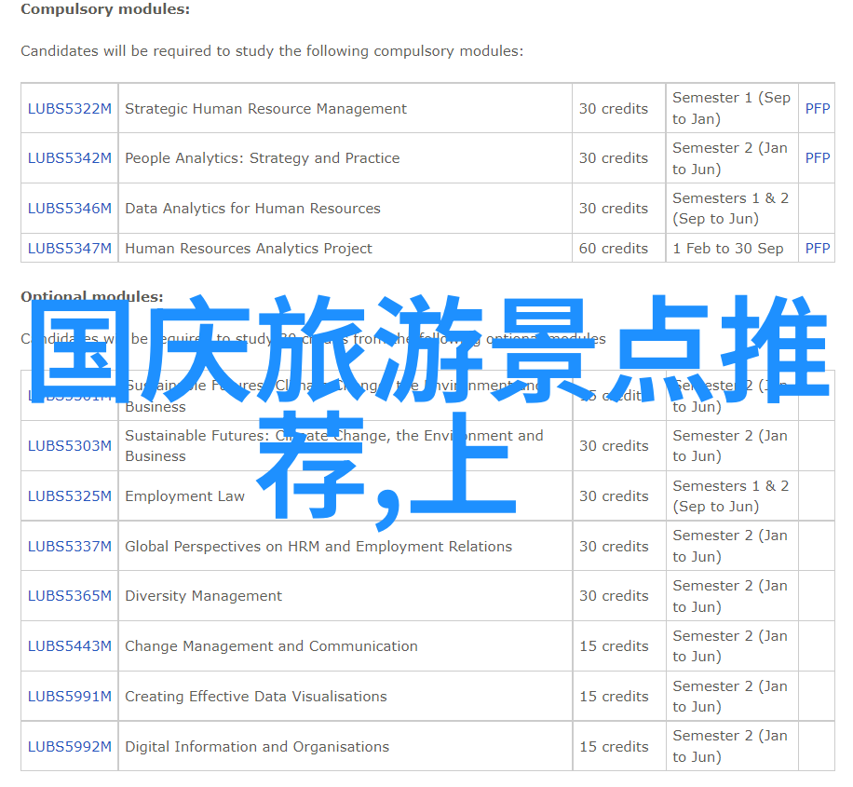Open the LUBS5992M module link
This screenshot has height=787, width=853.
point(70,747)
